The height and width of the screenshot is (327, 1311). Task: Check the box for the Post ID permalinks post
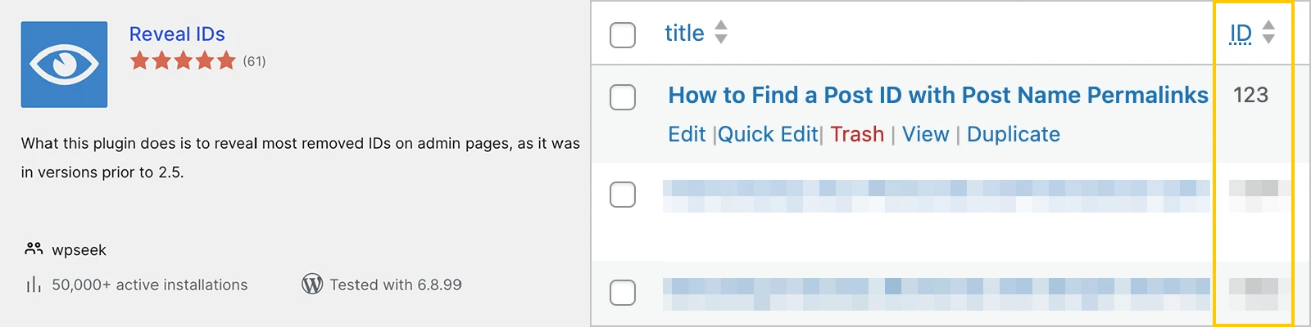[623, 96]
